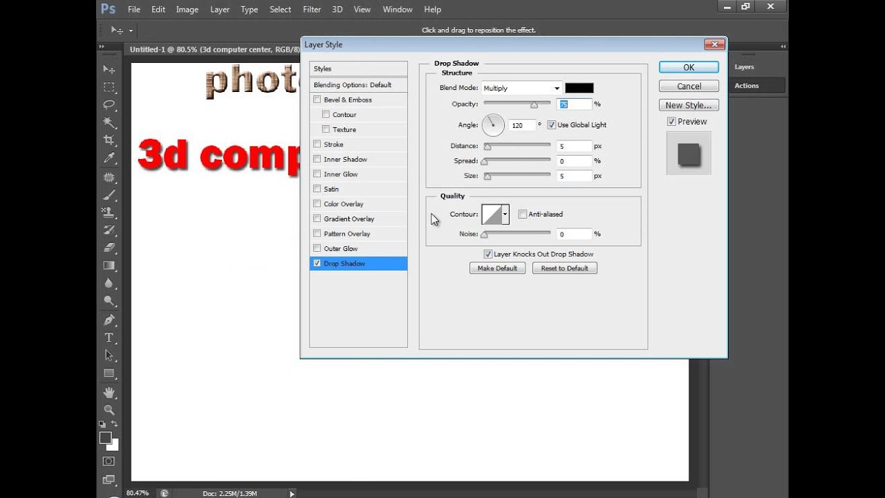Screen dimensions: 885x498
Task: Select the Pen tool
Action: tap(109, 320)
